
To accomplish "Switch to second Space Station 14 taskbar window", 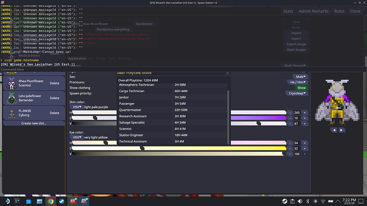I will [x=84, y=201].
